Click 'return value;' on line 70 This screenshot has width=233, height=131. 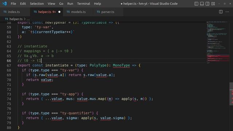tap(40, 80)
